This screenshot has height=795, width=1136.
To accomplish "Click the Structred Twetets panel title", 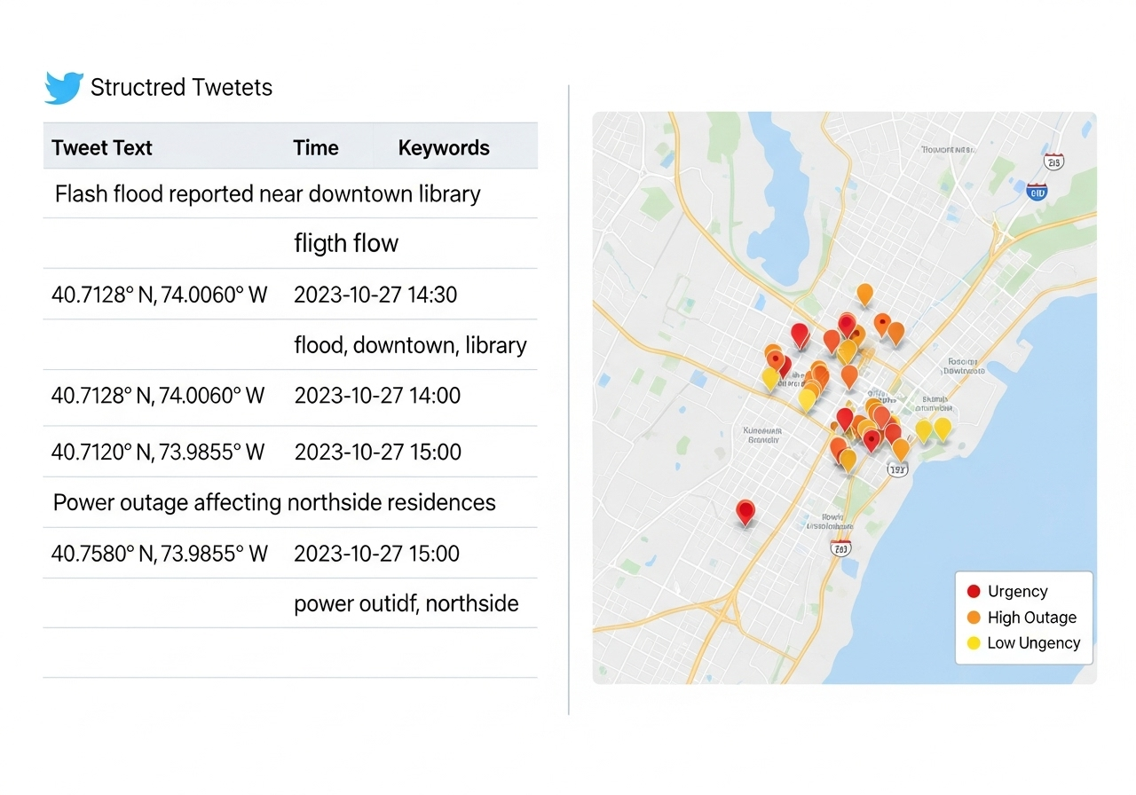I will click(181, 88).
